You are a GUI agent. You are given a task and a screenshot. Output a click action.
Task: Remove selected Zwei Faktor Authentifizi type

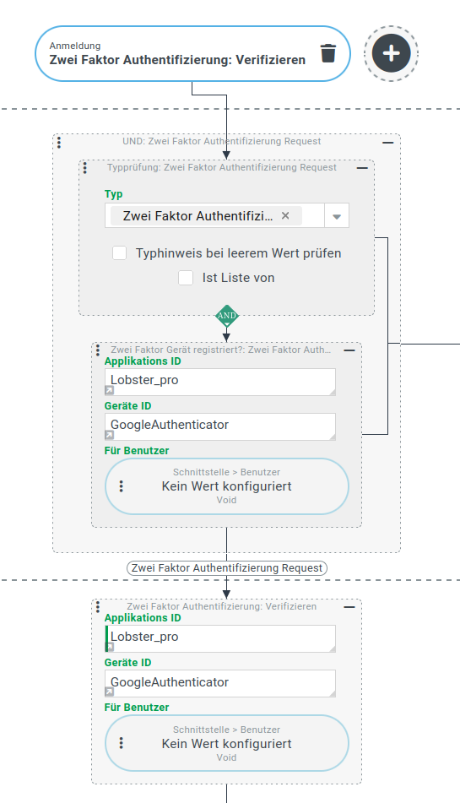285,215
